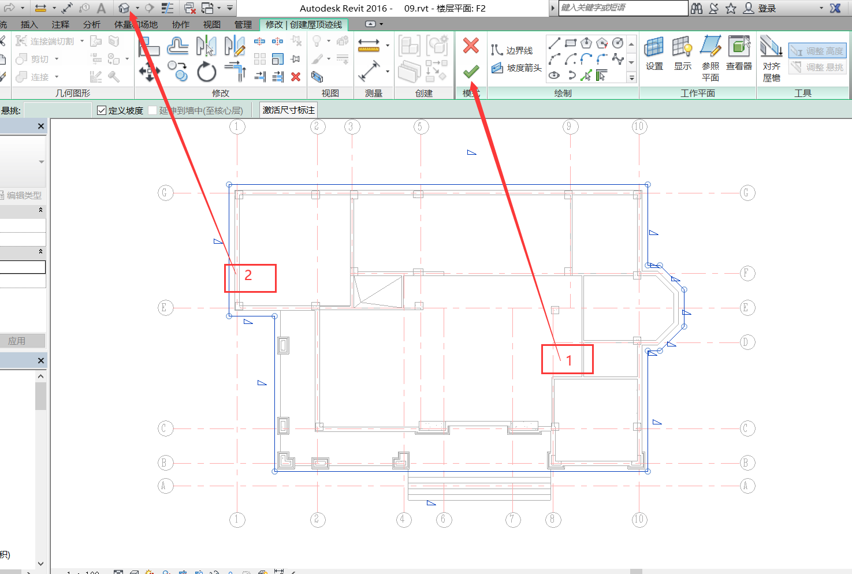Screen dimensions: 852x574
Task: Open the work plane Viewer
Action: (739, 54)
